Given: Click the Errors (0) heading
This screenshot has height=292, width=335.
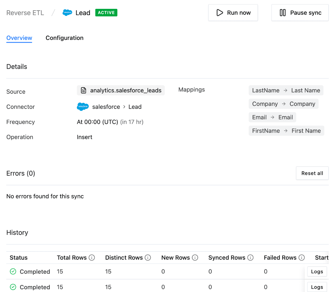Looking at the screenshot, I should [21, 173].
